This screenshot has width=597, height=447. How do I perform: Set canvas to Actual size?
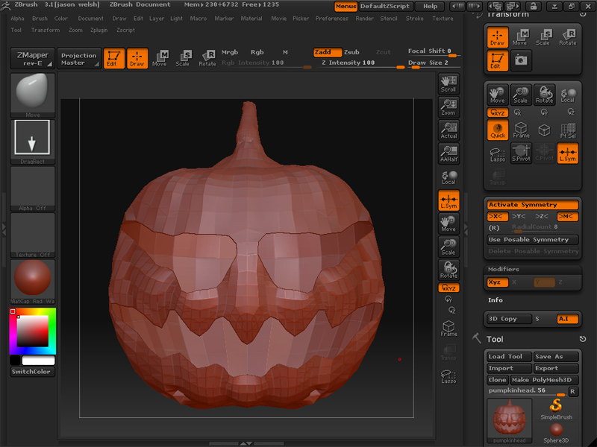(x=448, y=130)
